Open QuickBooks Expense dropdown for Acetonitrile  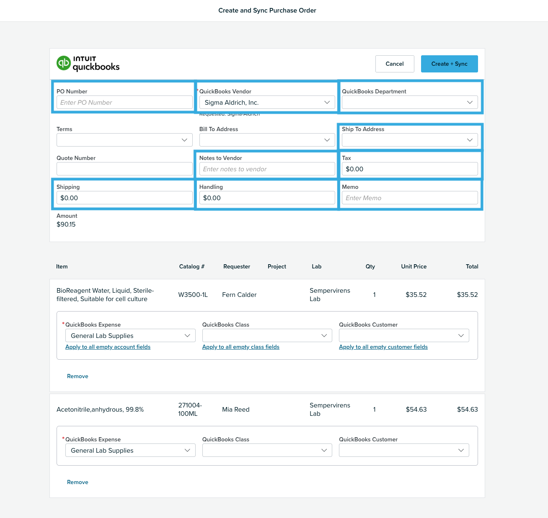(130, 450)
